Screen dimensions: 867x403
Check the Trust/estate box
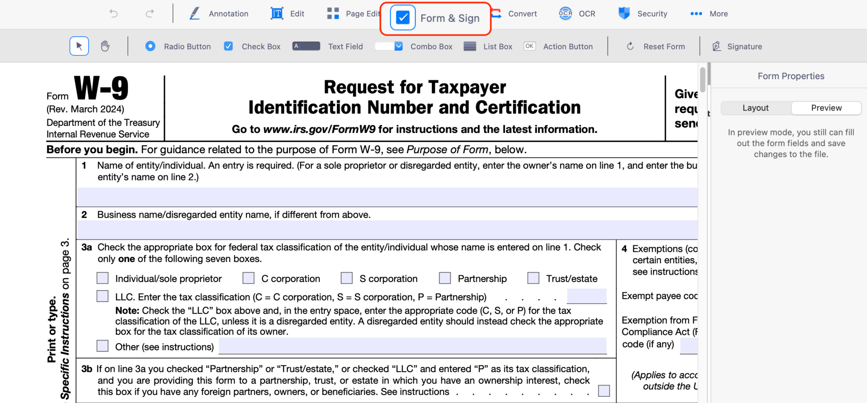pos(533,278)
